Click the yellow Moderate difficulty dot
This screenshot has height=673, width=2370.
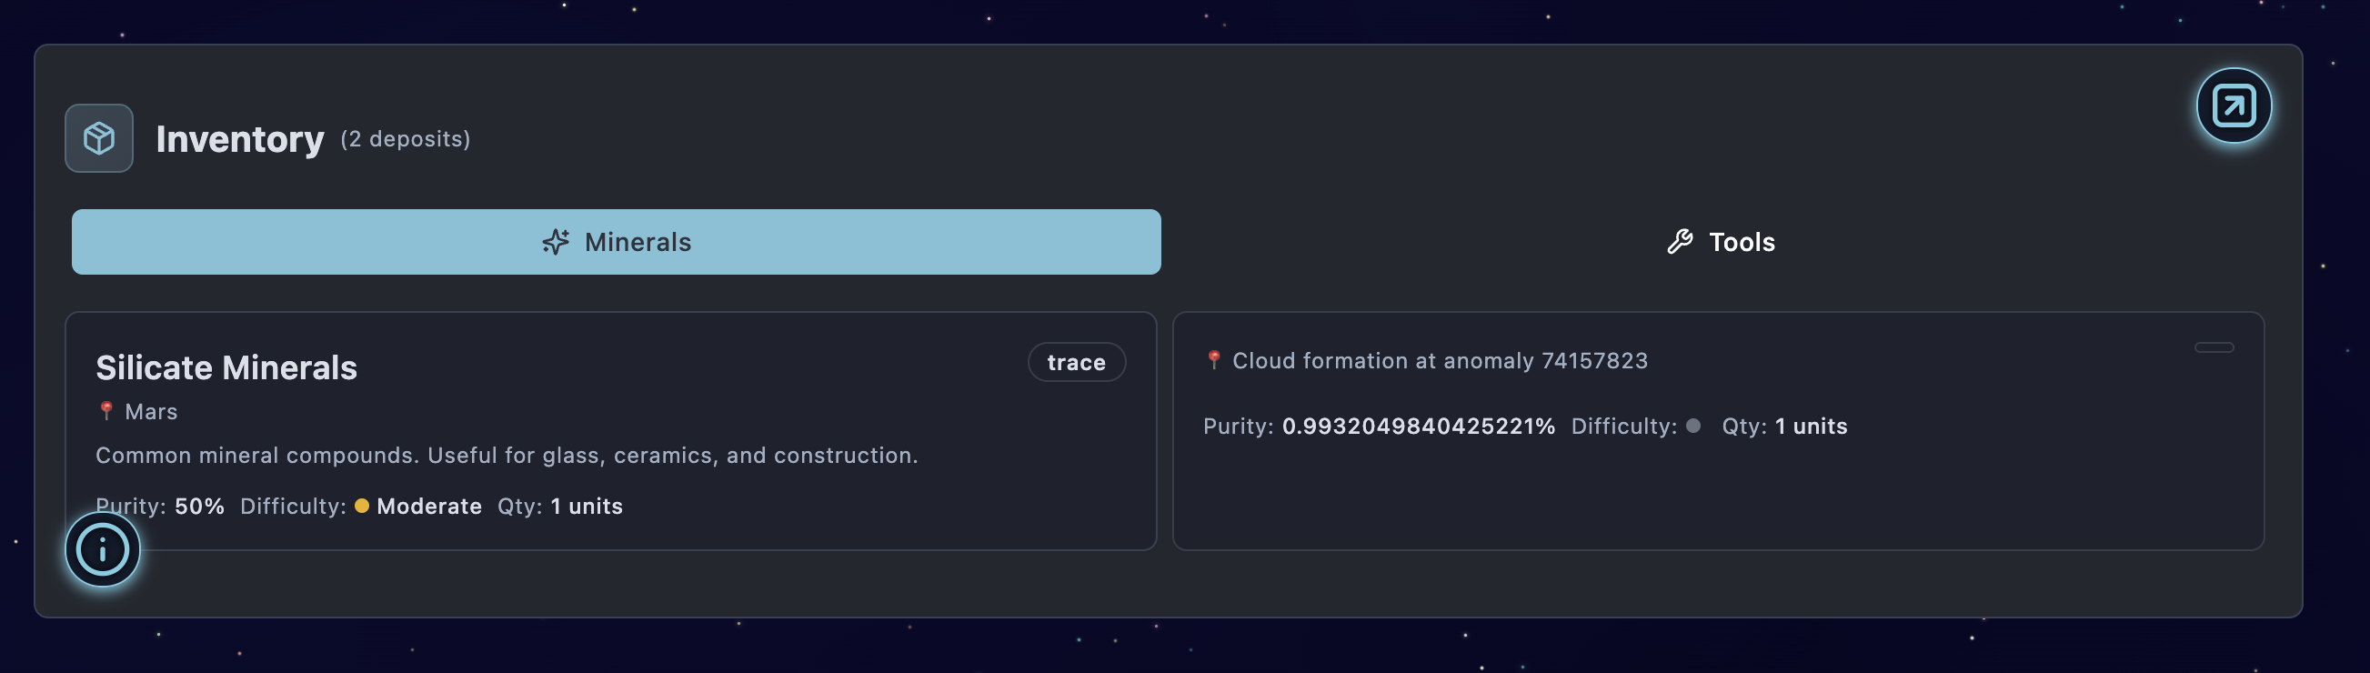click(x=362, y=506)
